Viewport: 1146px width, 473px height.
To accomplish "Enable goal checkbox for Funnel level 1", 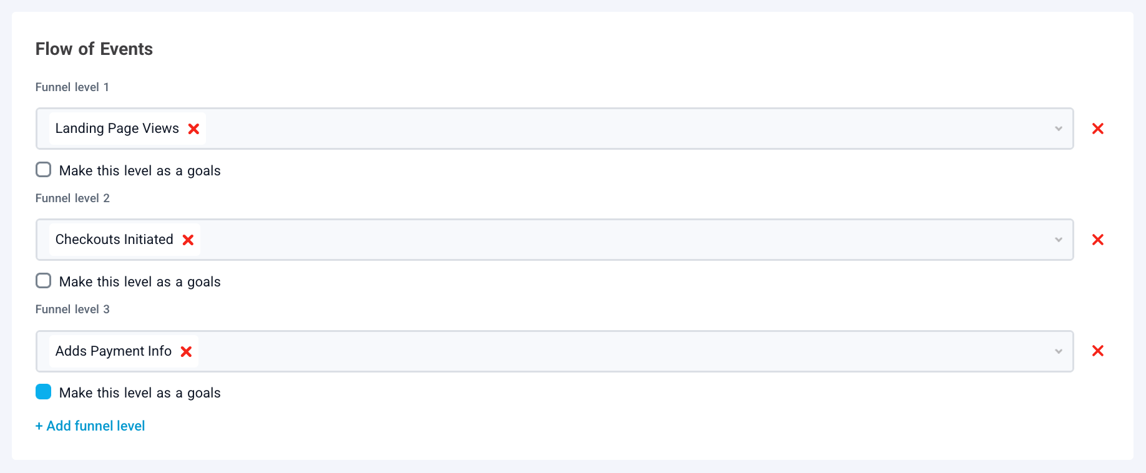I will pos(44,170).
